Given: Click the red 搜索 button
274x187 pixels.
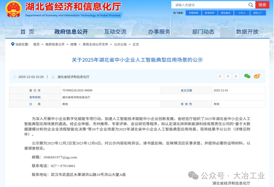Looking at the screenshot, I should (x=262, y=5).
